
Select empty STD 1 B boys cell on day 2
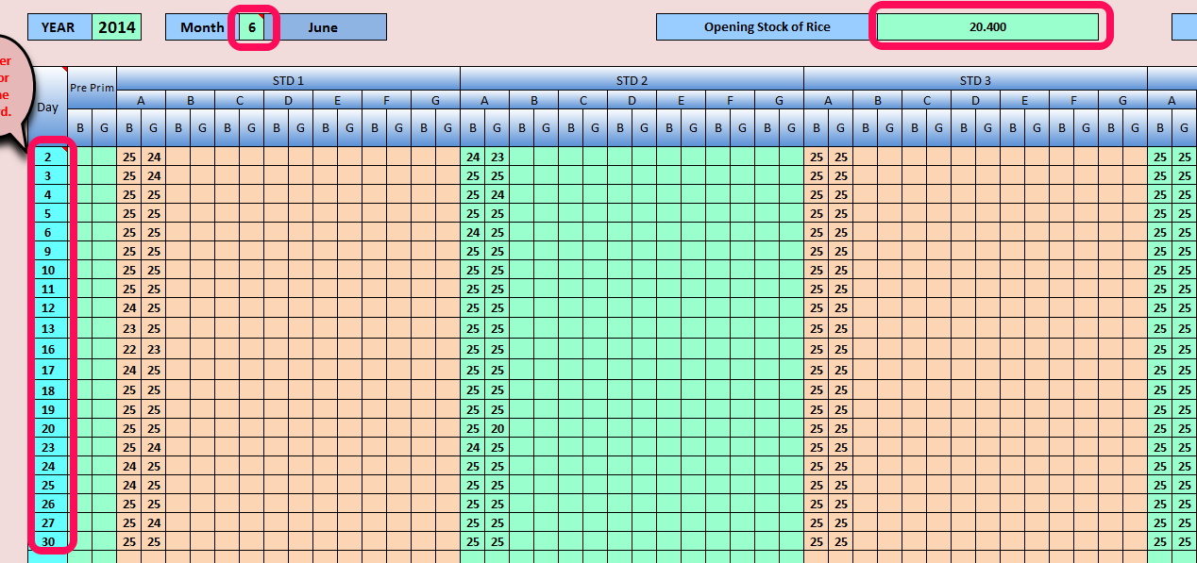[178, 157]
